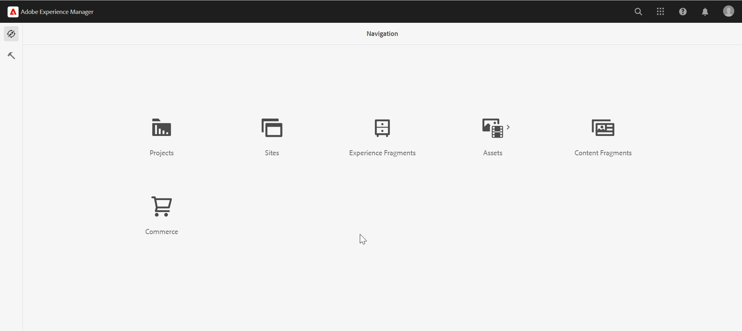The height and width of the screenshot is (331, 742).
Task: Select the Navigation compass icon in sidebar
Action: click(11, 34)
